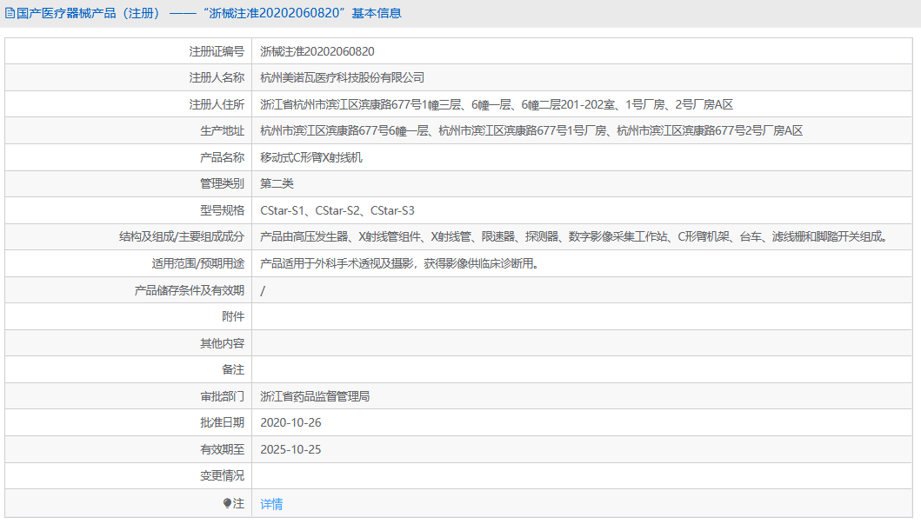Click the 结构及组成 components description cell
Screen dimensions: 921x524
(574, 235)
